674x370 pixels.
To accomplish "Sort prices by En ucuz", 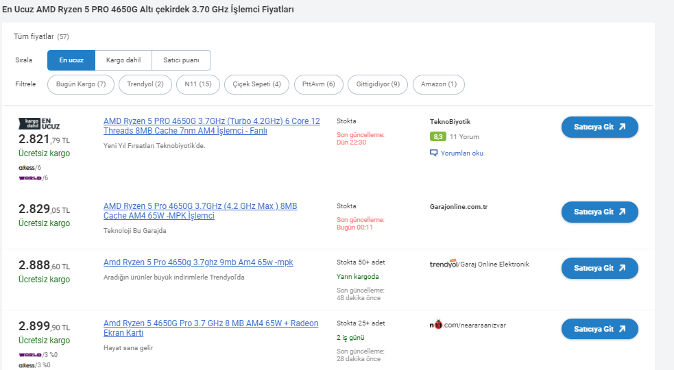I will click(x=71, y=60).
